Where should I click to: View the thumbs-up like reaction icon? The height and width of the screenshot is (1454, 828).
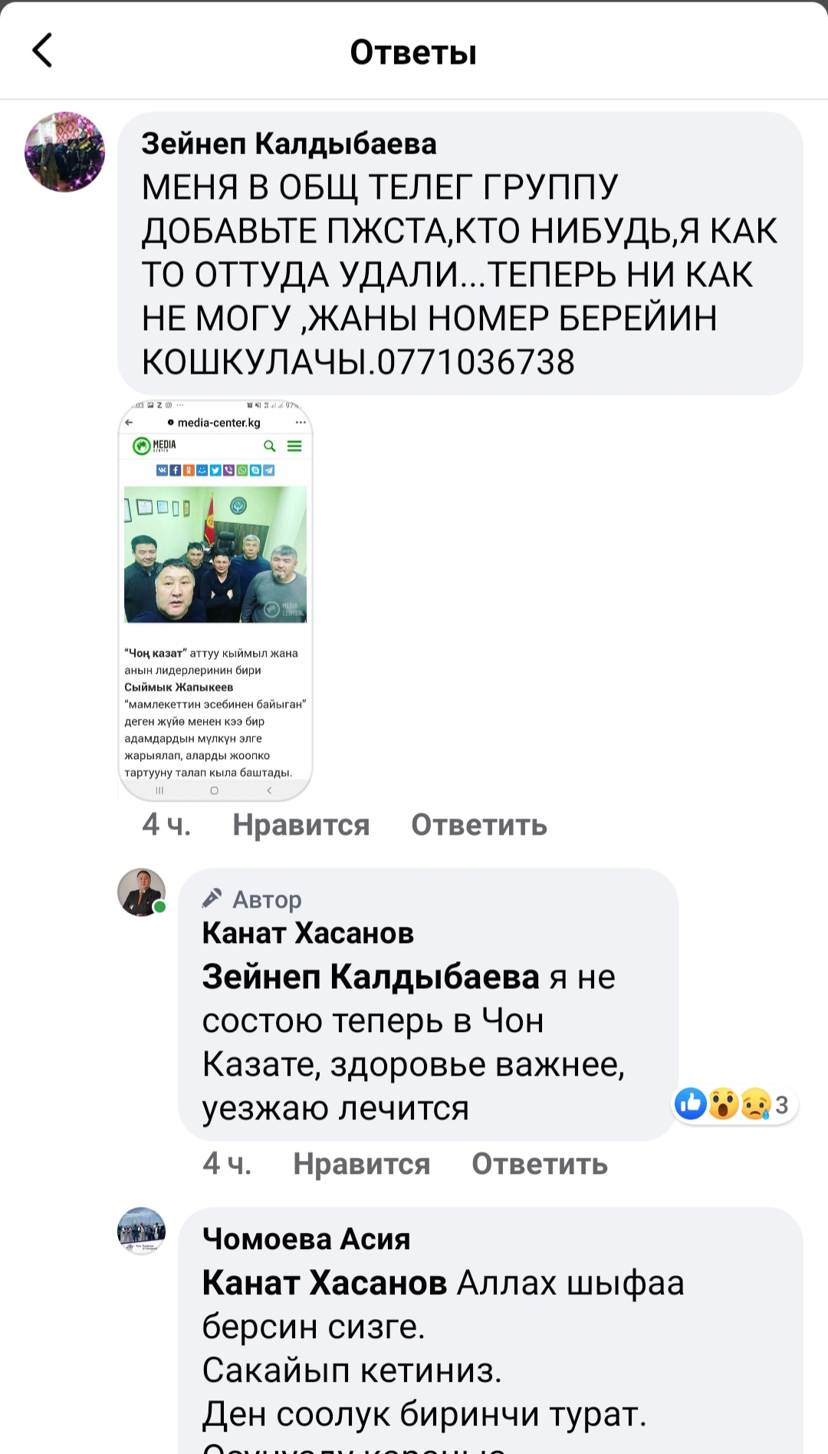[691, 1104]
